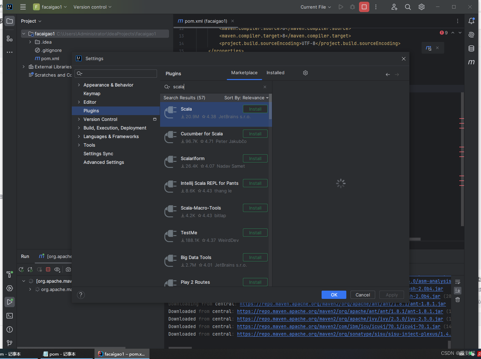Confirm Settings with OK button
This screenshot has width=481, height=359.
tap(334, 295)
